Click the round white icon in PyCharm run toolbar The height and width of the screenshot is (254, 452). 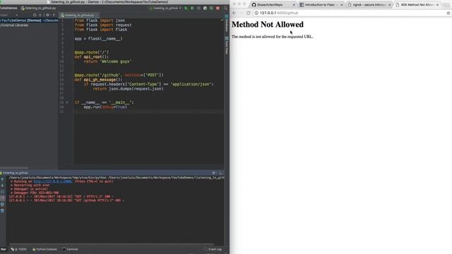pyautogui.click(x=205, y=8)
